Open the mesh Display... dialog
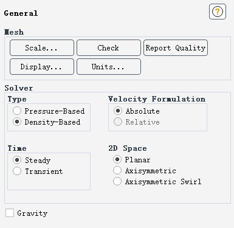The height and width of the screenshot is (228, 234). (x=42, y=67)
